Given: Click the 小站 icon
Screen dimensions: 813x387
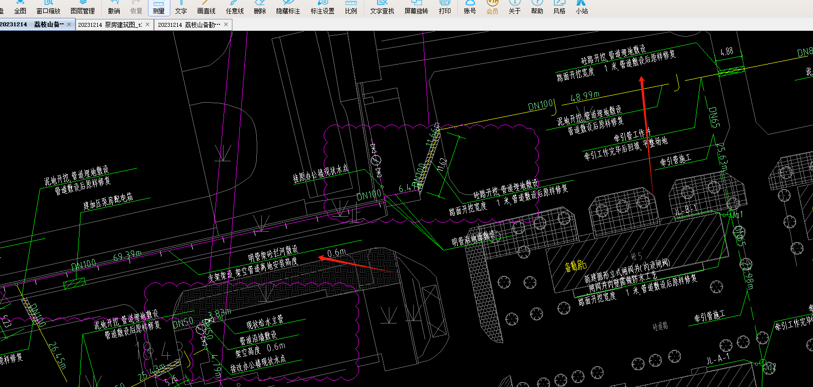Looking at the screenshot, I should pyautogui.click(x=582, y=7).
